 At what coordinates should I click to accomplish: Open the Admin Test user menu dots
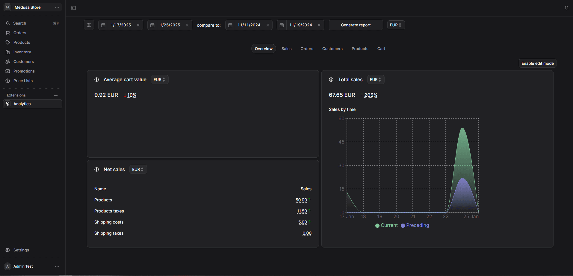57,266
